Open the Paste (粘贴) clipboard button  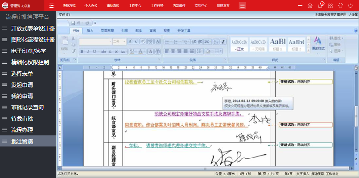64,44
